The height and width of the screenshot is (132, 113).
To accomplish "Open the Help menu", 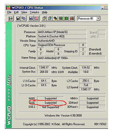I will pos(45,12).
